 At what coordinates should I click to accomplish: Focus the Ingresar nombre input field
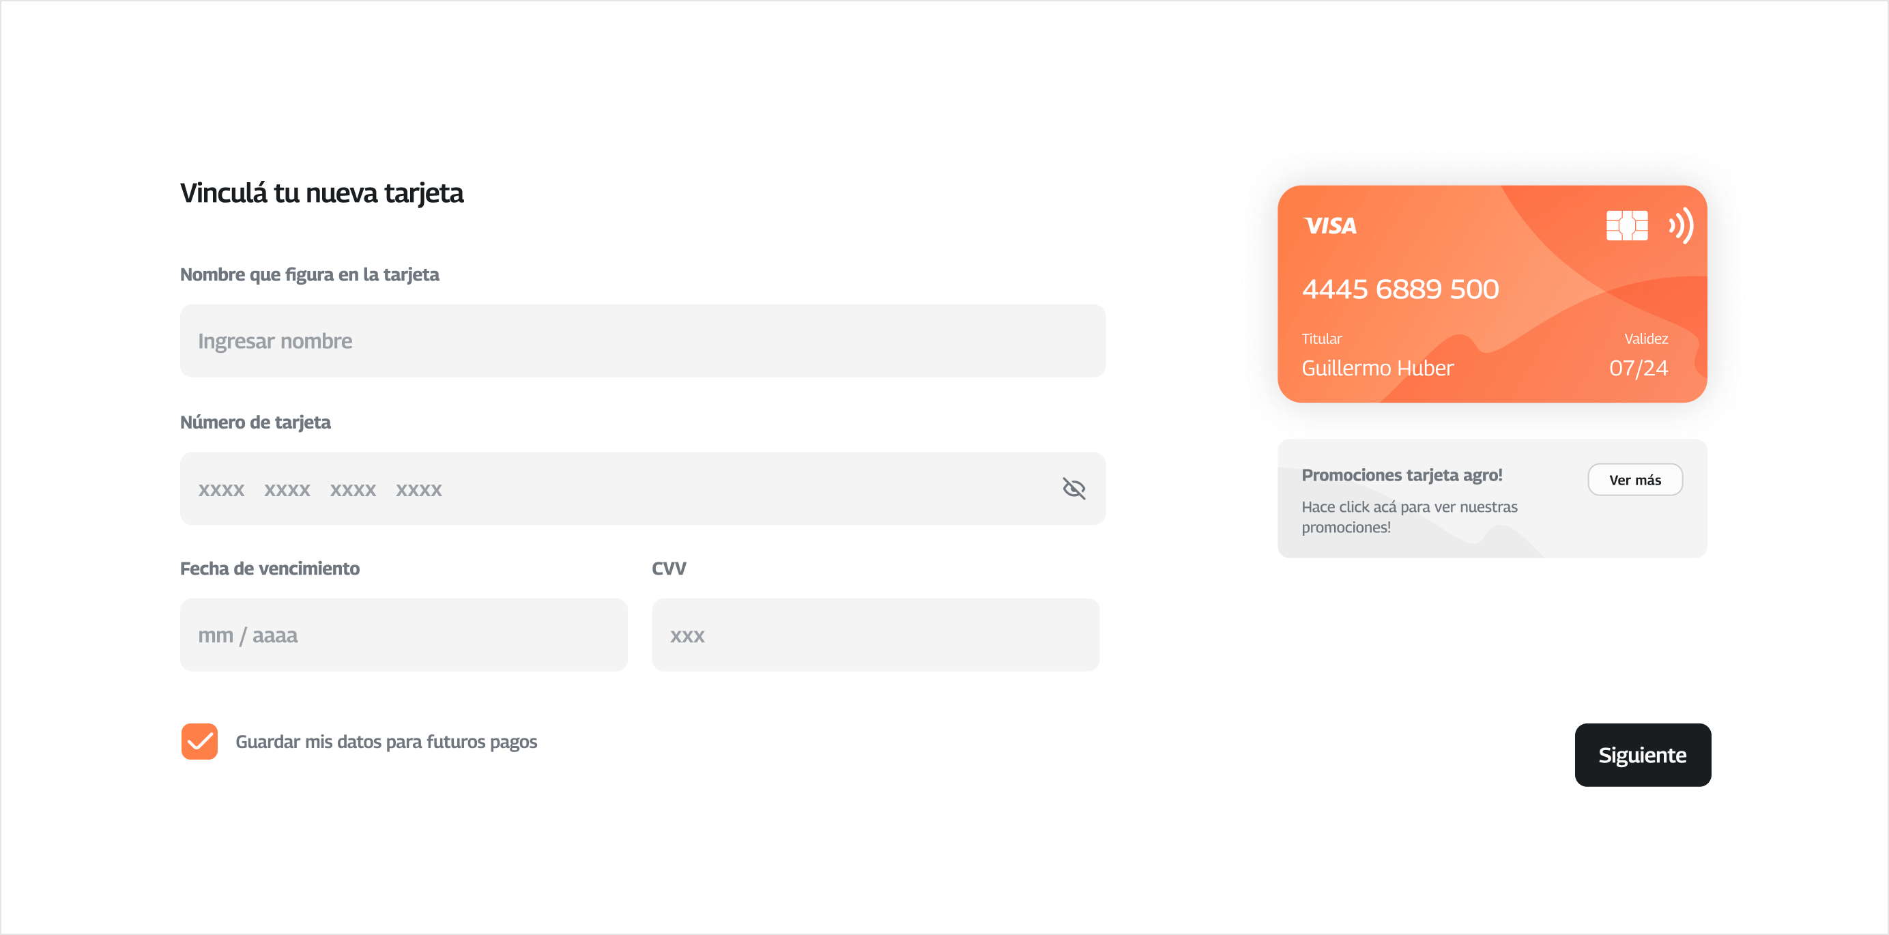(x=642, y=341)
